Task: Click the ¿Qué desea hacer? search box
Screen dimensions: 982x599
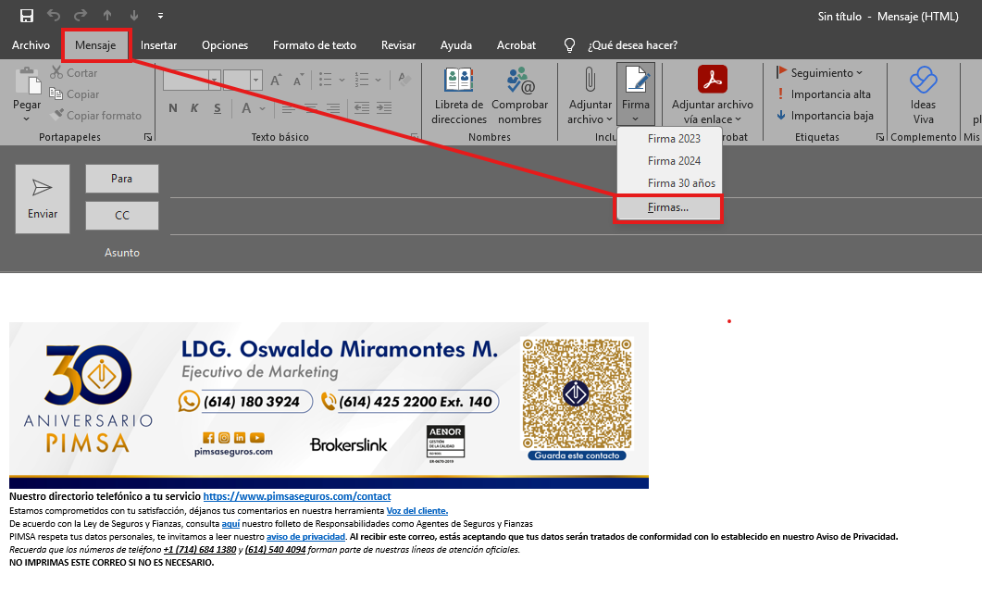Action: 632,45
